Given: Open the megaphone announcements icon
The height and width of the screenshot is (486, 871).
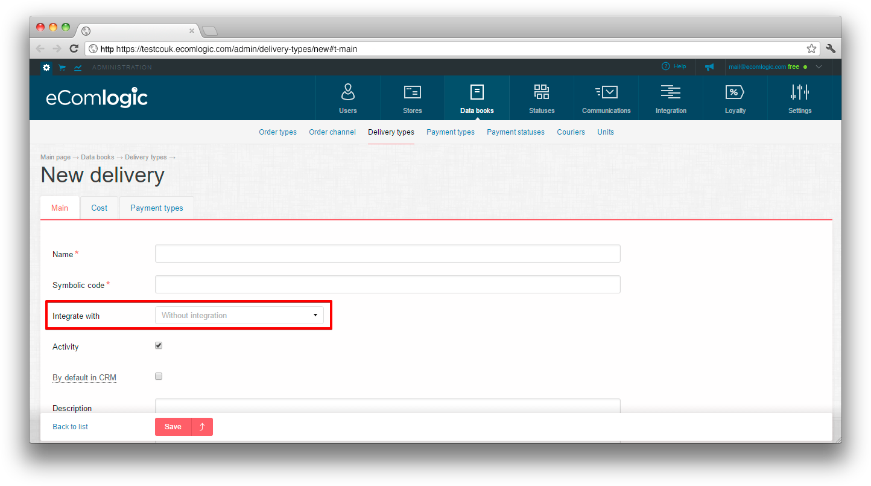Looking at the screenshot, I should 709,67.
